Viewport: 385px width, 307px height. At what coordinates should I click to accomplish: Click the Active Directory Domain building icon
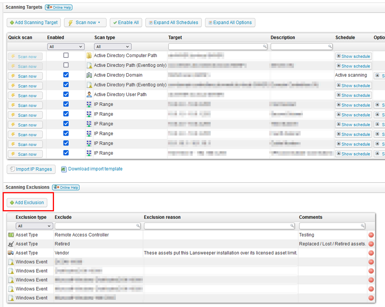pyautogui.click(x=89, y=75)
